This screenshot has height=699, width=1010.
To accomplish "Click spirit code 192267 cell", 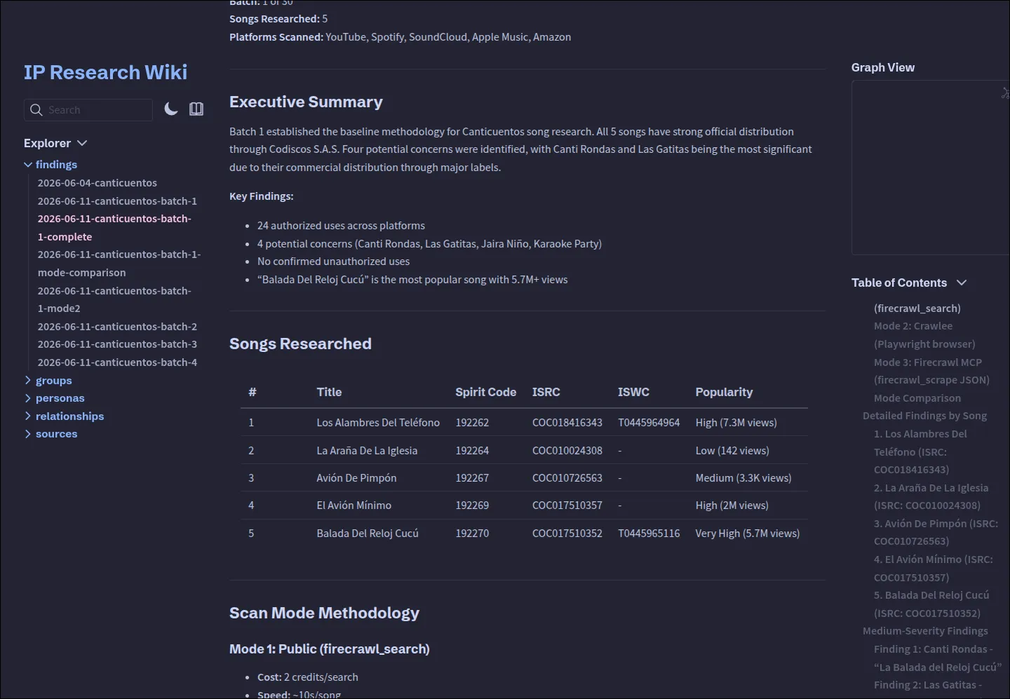I will point(472,478).
